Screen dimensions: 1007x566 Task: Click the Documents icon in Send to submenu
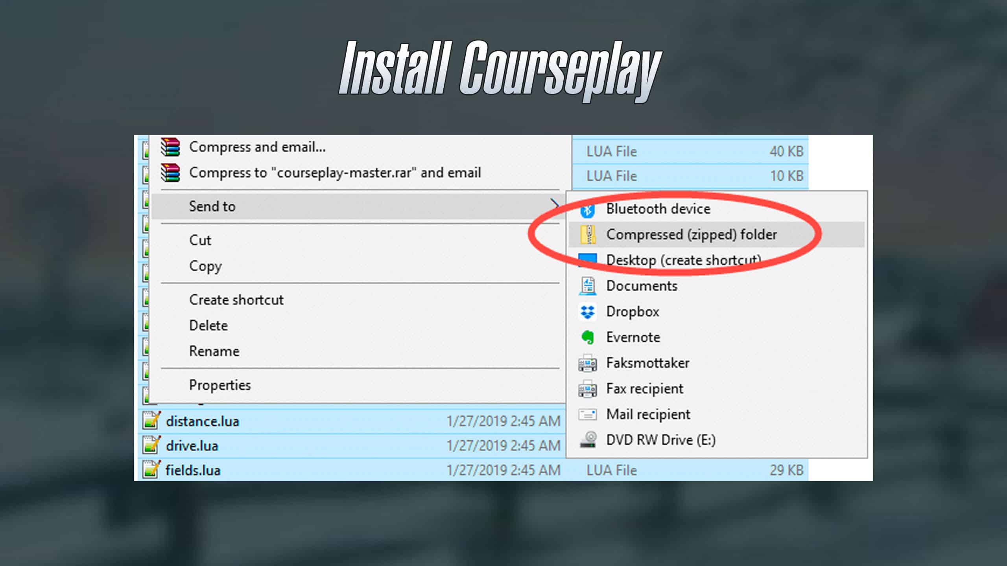pyautogui.click(x=588, y=286)
